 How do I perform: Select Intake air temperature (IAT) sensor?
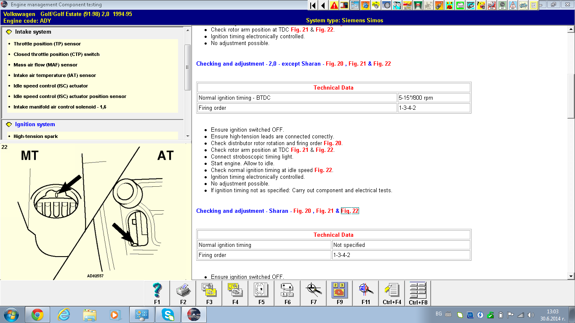pos(55,75)
